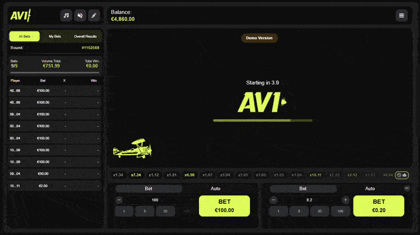Place the €100.00 bet

(x=224, y=206)
